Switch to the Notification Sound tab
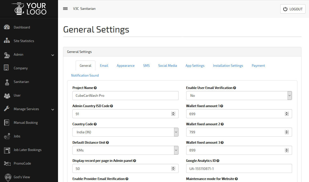The width and height of the screenshot is (309, 182). [85, 75]
